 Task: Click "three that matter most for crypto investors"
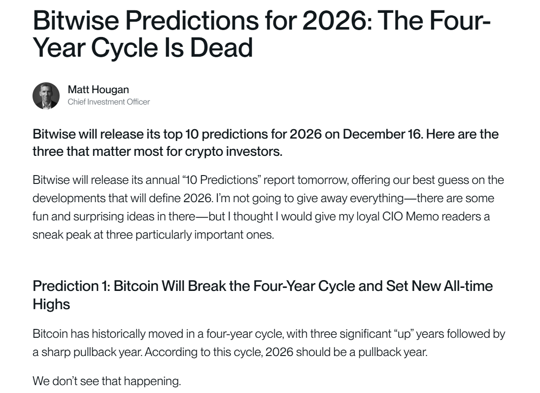tap(157, 151)
